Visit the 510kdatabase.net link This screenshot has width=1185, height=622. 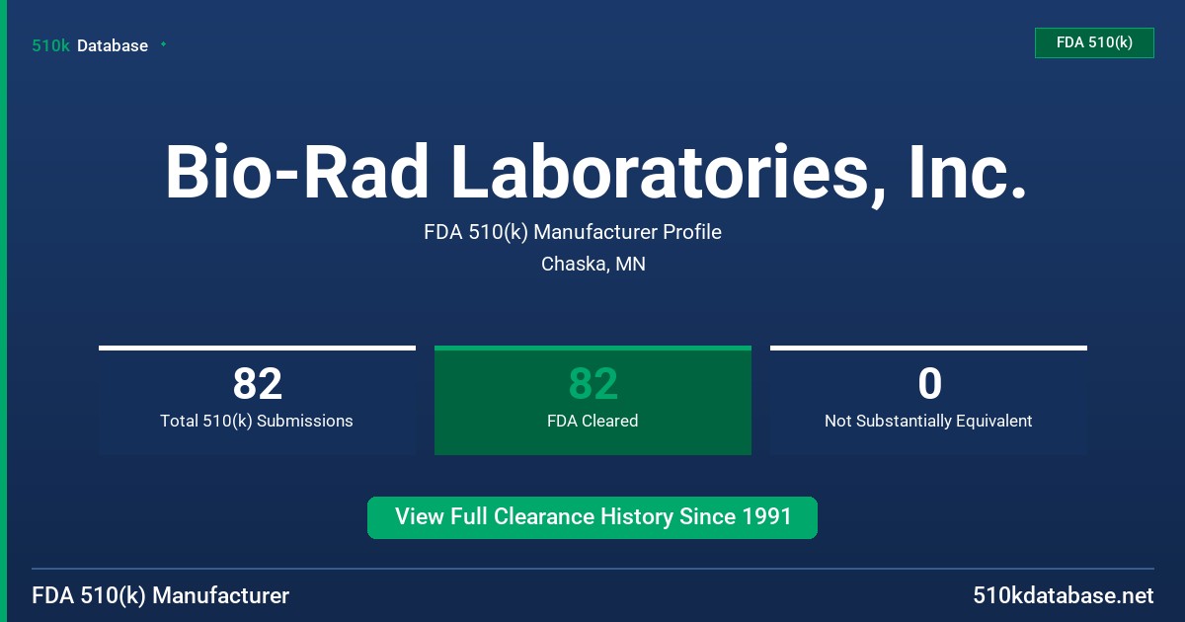(1063, 596)
